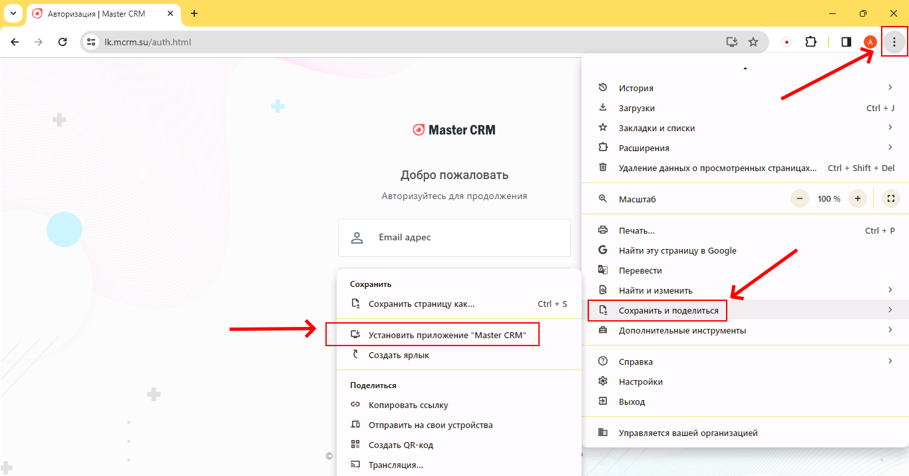Click the Email адрес input field

tap(454, 238)
